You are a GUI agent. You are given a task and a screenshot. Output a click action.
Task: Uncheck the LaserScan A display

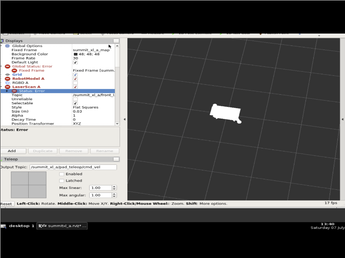[75, 87]
